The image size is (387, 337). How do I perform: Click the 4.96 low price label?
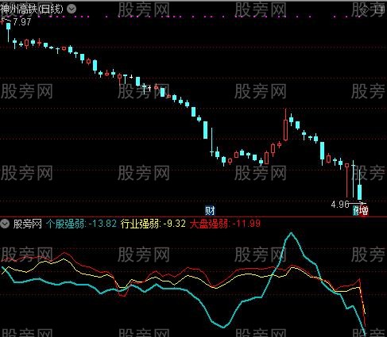pyautogui.click(x=340, y=204)
